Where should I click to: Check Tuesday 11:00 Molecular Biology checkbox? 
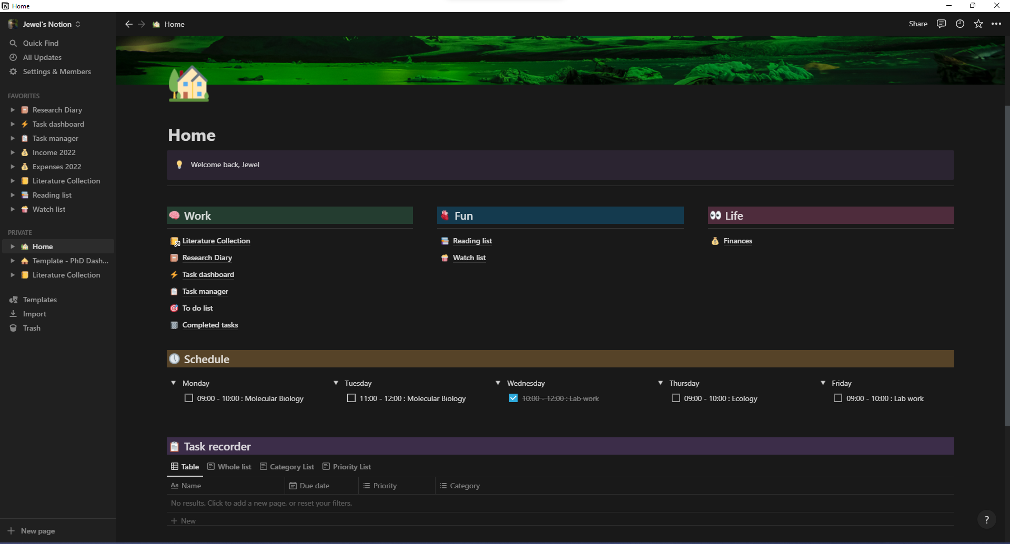[351, 398]
